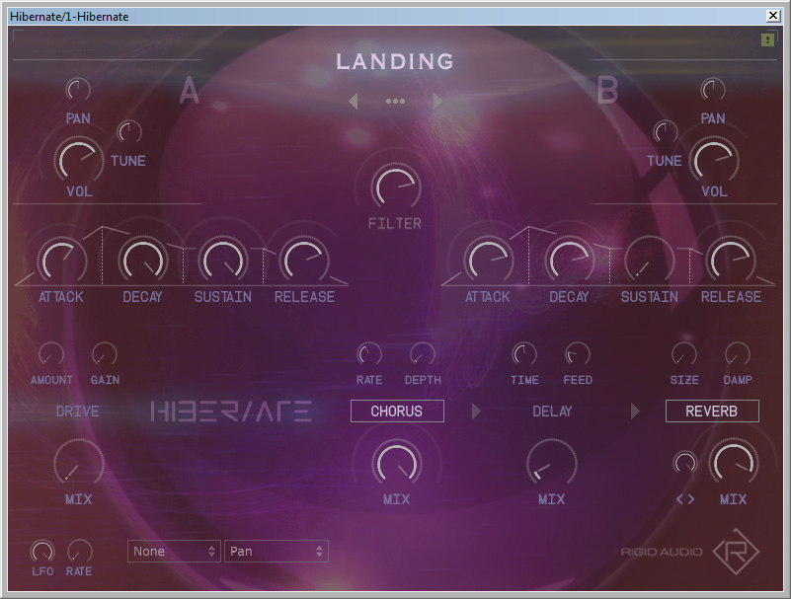Image resolution: width=791 pixels, height=599 pixels.
Task: Toggle the REVERB effect button
Action: tap(711, 412)
